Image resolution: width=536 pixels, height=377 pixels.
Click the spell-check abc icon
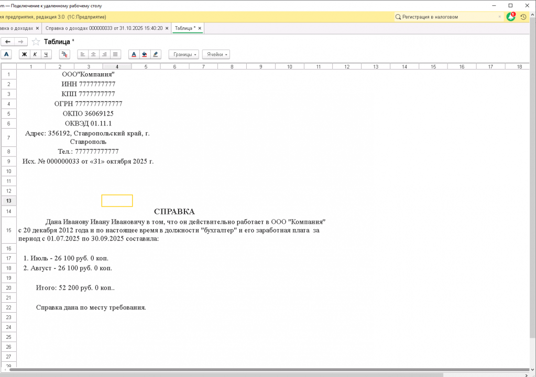pos(64,54)
